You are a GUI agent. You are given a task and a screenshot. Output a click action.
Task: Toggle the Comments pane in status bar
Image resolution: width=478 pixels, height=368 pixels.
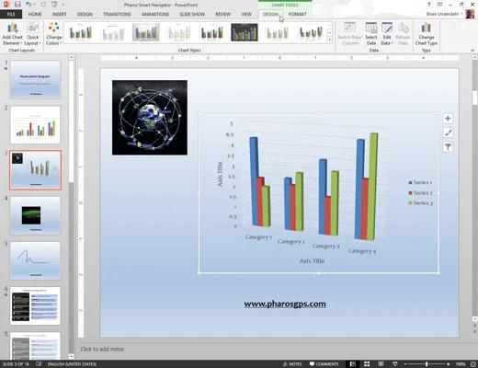[324, 364]
